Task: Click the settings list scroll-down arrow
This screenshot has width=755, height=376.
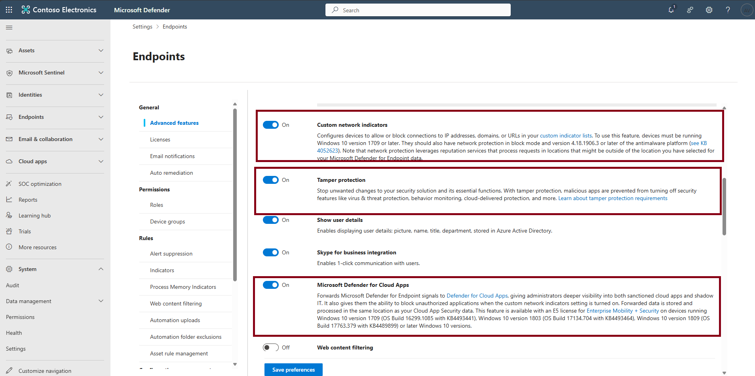Action: pyautogui.click(x=235, y=364)
